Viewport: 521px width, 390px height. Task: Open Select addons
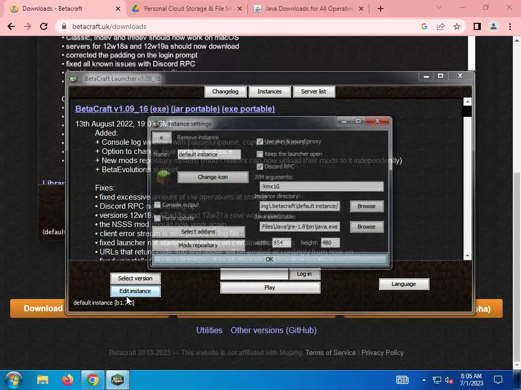198,232
